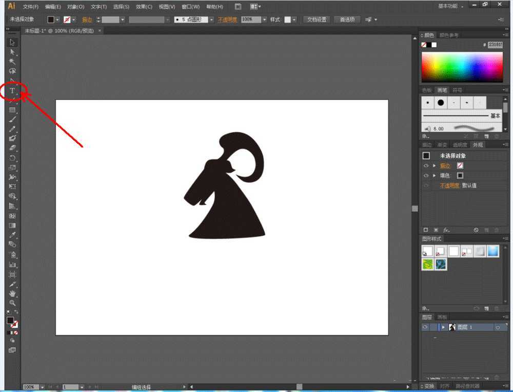Select the Selection tool at toolbar top
Screen dimensions: 513x392
(12, 43)
